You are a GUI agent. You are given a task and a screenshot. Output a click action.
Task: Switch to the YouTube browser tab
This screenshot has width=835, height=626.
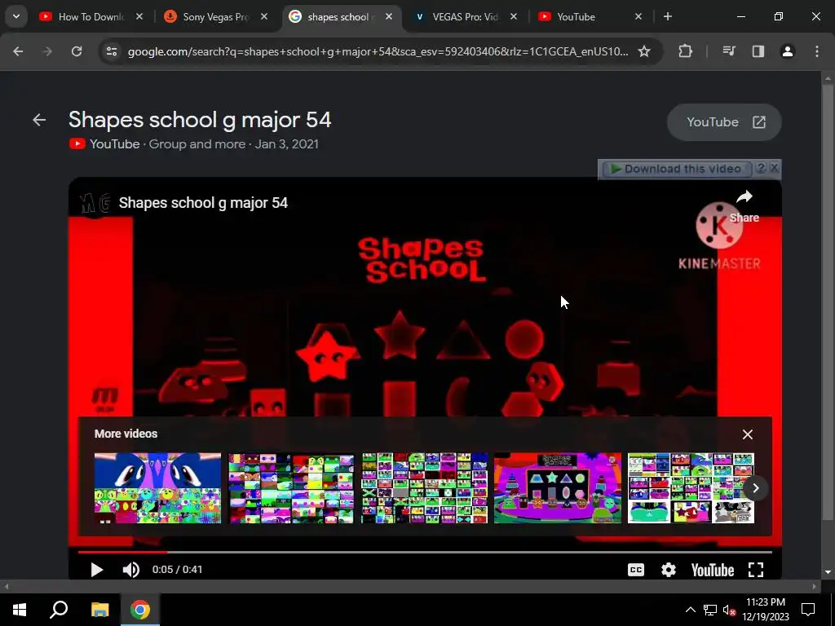click(x=590, y=17)
